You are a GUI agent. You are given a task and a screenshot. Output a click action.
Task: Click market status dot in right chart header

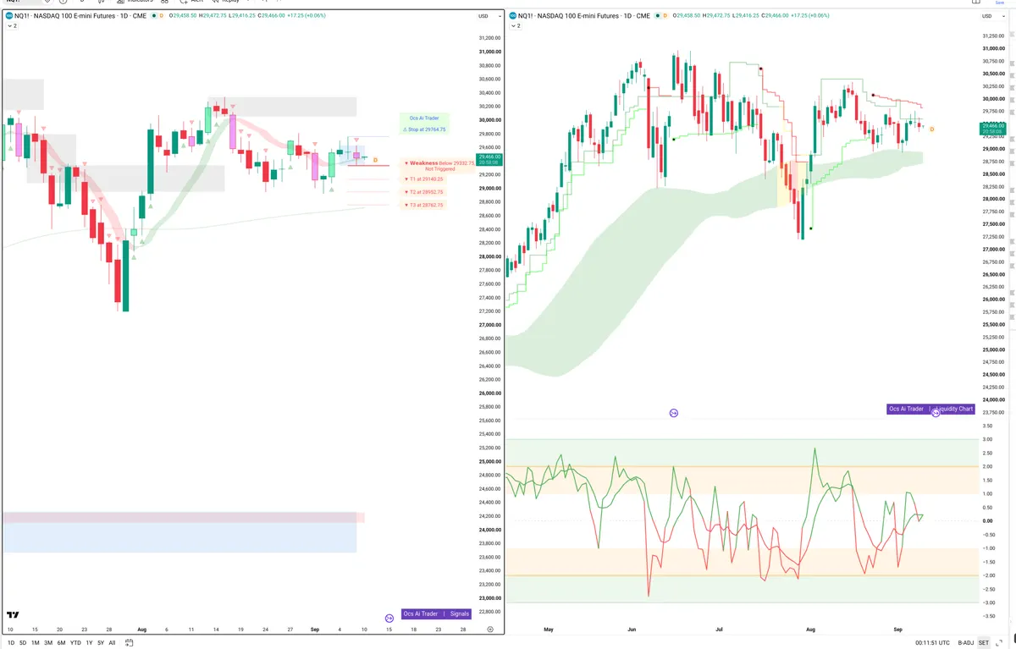656,16
